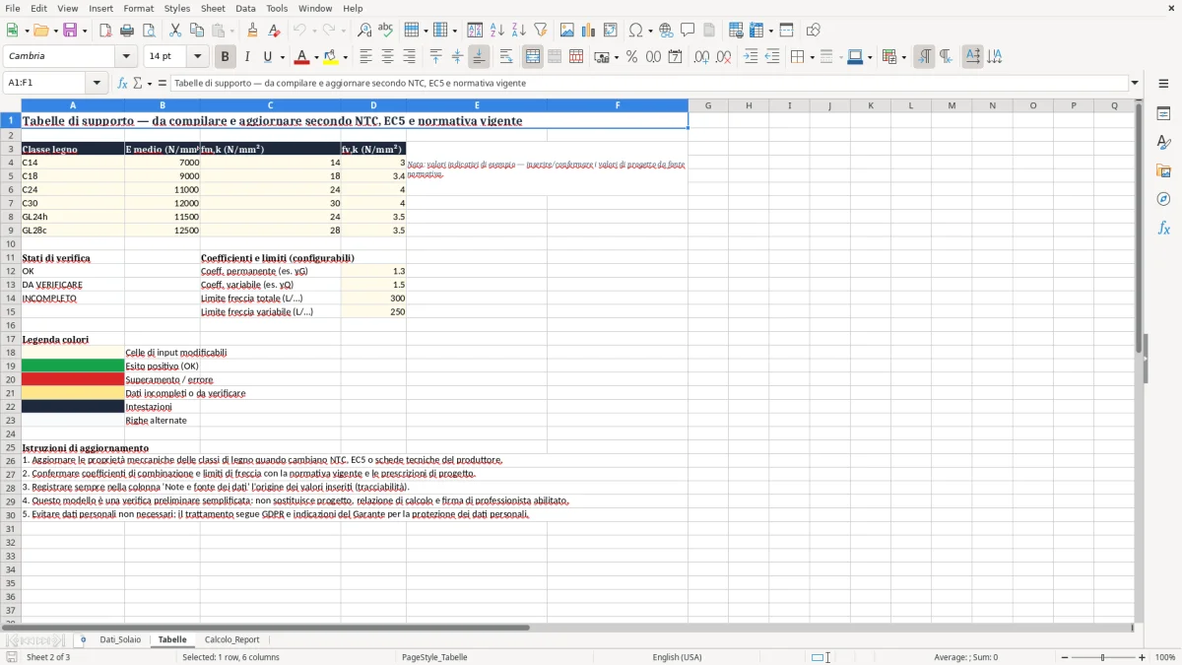Insert a chart

pos(589,31)
